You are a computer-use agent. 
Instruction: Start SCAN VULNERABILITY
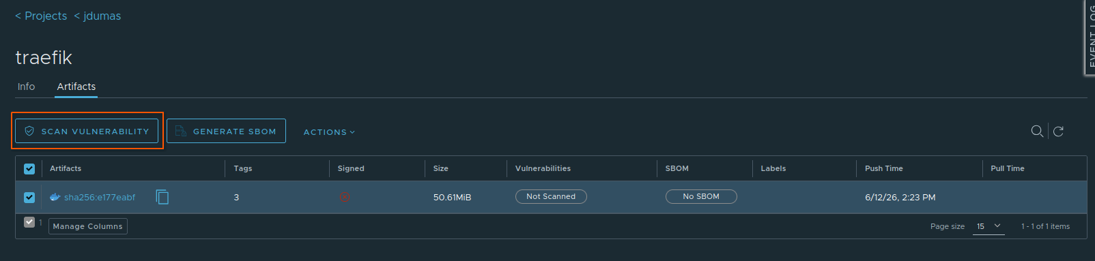click(x=87, y=131)
